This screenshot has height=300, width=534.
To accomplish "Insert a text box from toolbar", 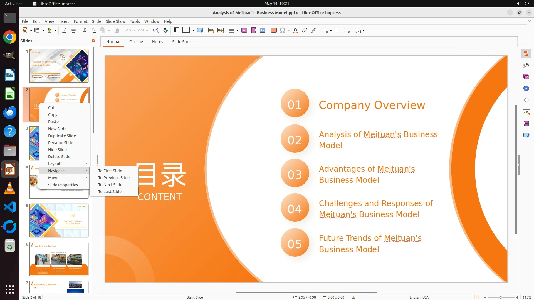I will pos(274,30).
